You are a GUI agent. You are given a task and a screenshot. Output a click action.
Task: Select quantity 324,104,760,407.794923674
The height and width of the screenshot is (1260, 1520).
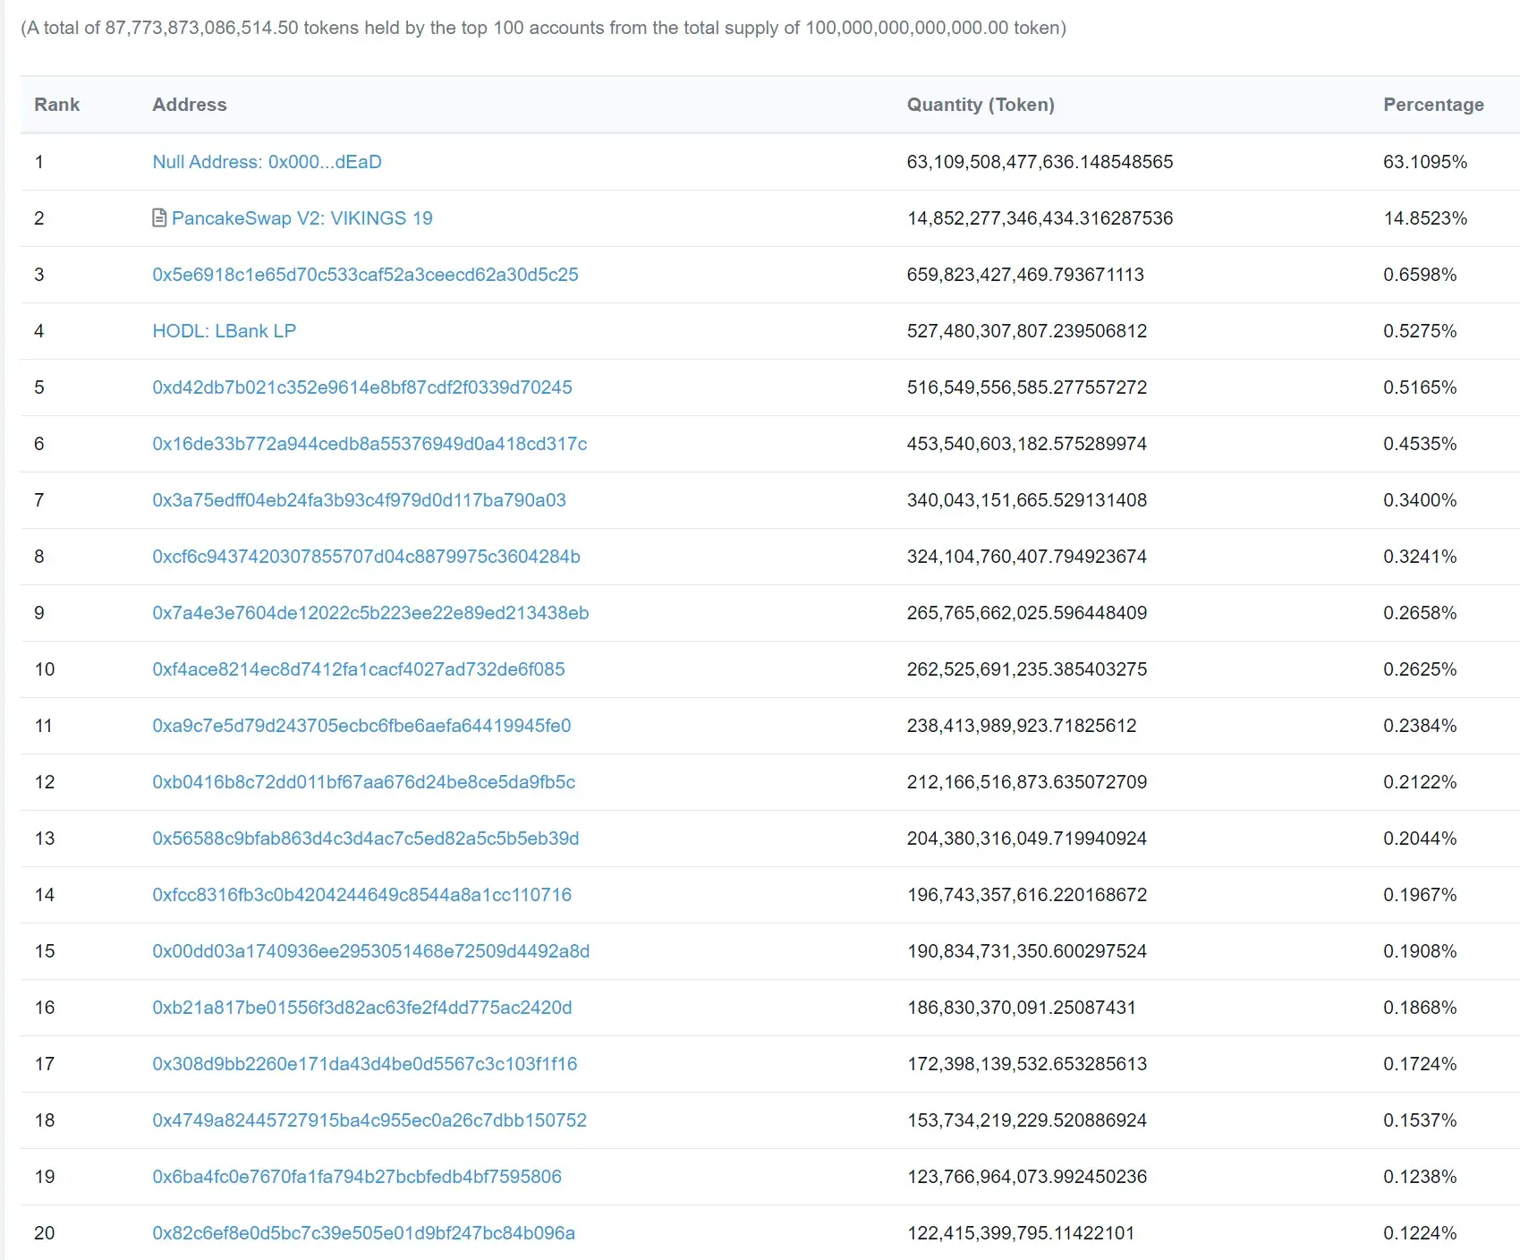click(x=1027, y=557)
